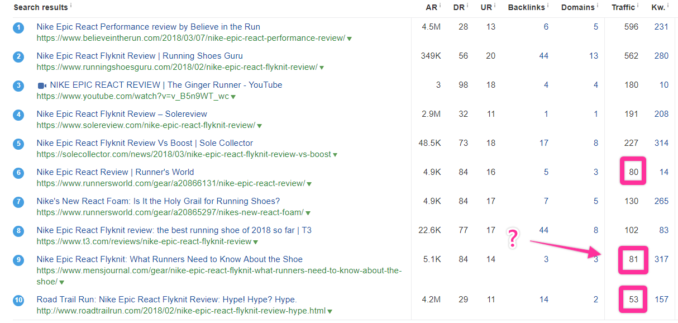Expand dropdown arrow after solereview.com URL

pos(259,126)
